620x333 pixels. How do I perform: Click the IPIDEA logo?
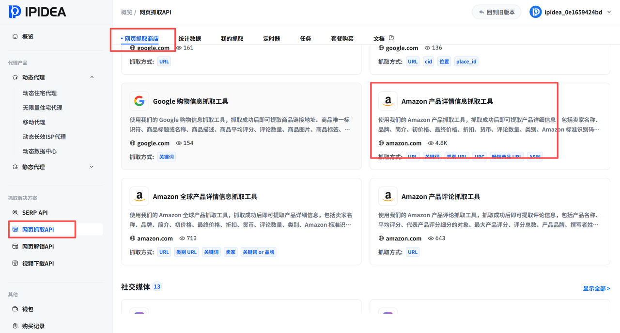pyautogui.click(x=37, y=12)
